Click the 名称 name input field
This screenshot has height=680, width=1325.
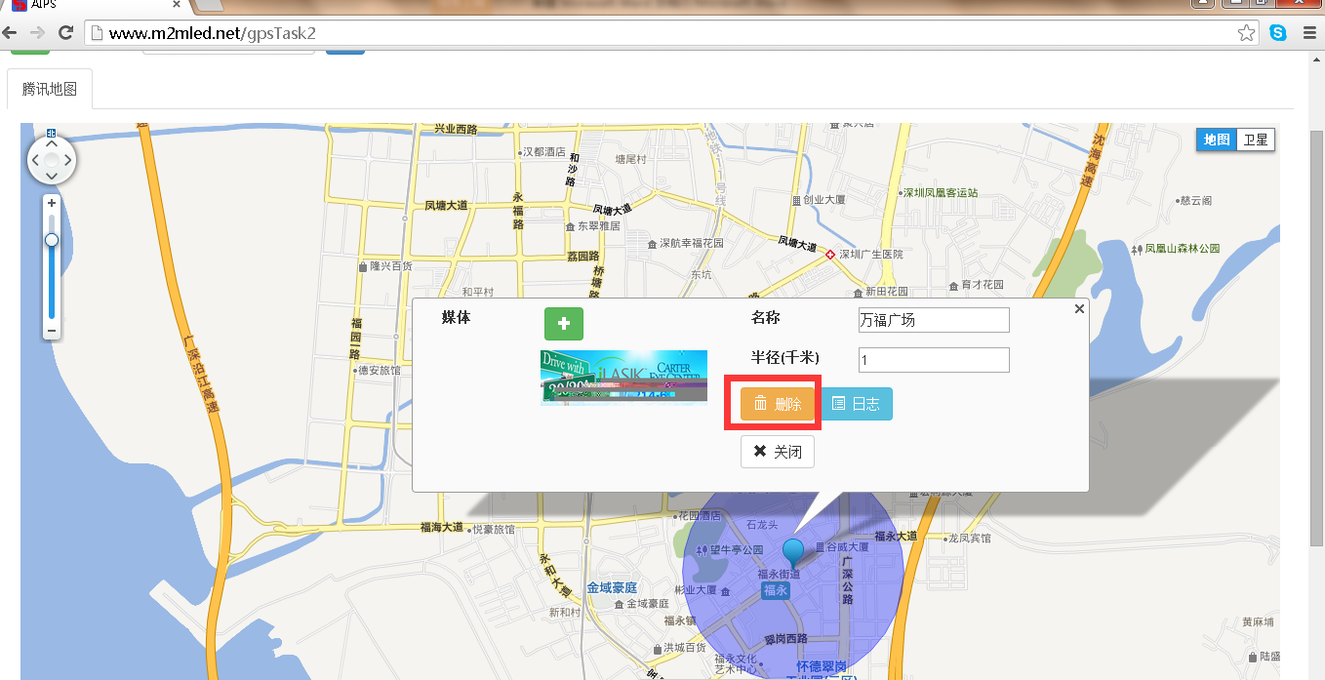click(x=934, y=320)
